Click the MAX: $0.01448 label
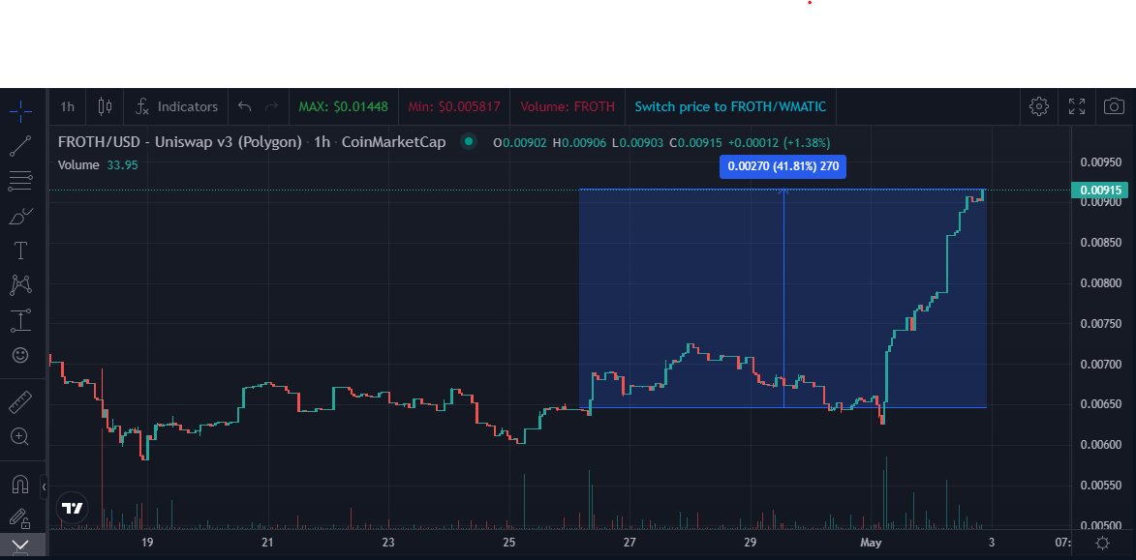Image resolution: width=1136 pixels, height=560 pixels. coord(344,107)
